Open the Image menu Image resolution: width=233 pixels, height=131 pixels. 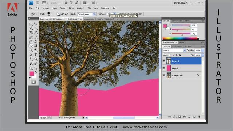pyautogui.click(x=46, y=8)
